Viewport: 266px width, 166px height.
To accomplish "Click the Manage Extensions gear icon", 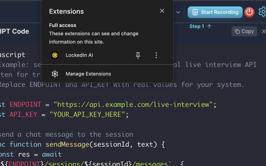I will [55, 74].
